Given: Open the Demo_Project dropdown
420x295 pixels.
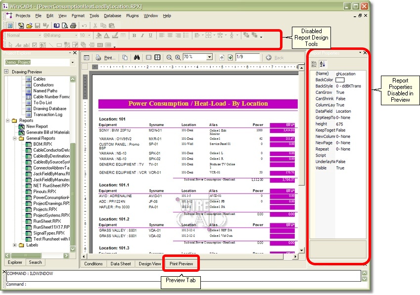Looking at the screenshot, I should 73,62.
